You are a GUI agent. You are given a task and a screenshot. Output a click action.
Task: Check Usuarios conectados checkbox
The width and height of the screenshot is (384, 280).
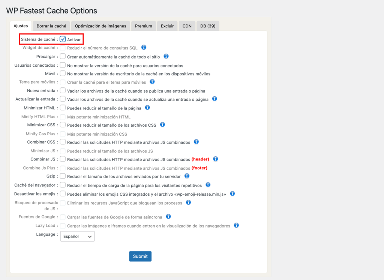click(x=63, y=65)
